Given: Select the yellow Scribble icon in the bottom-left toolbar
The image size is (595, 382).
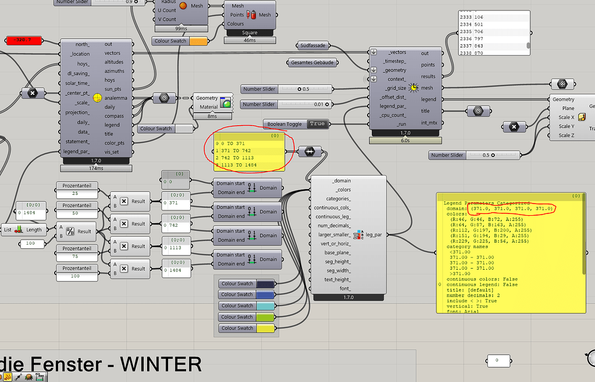Looking at the screenshot, I should pos(8,377).
